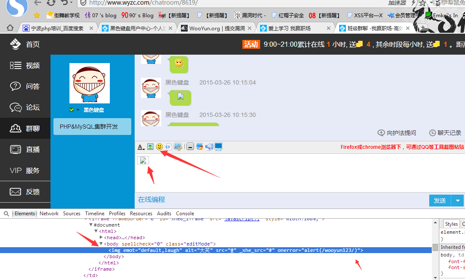Open the status dropdown arrow beside 黑色键盘

78,110
